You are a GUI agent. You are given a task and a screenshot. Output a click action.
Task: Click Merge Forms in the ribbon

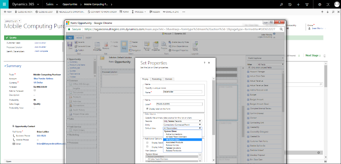click(195, 46)
